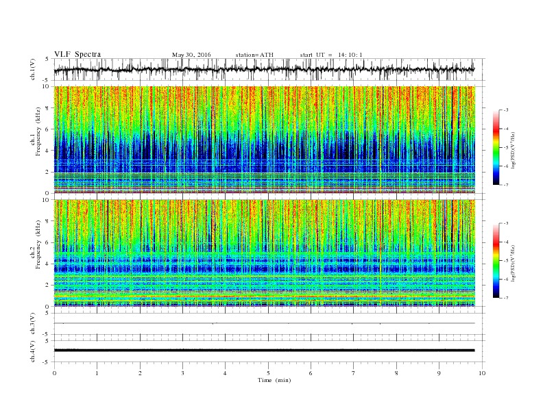Click the log(PSD) label of the upper colorbar
Screen dimensions: 543x419
[x=514, y=150]
